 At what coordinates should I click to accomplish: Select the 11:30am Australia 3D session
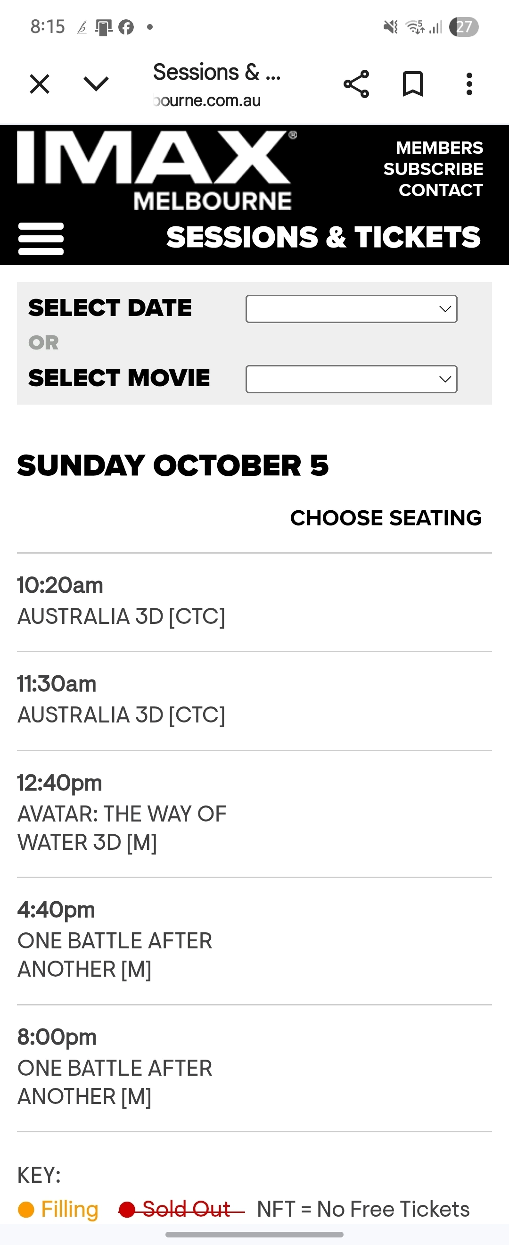pos(121,700)
